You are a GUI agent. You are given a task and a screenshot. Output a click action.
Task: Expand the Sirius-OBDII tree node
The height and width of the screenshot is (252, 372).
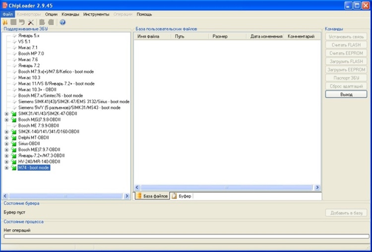click(x=6, y=144)
